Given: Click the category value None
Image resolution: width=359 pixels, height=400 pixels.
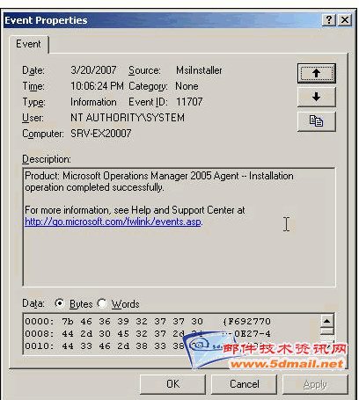Looking at the screenshot, I should (187, 86).
